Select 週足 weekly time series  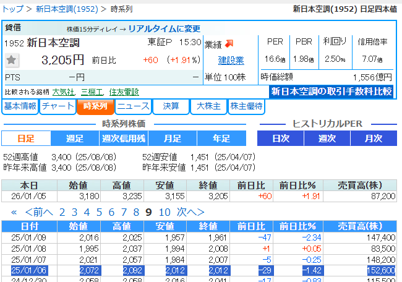point(74,139)
